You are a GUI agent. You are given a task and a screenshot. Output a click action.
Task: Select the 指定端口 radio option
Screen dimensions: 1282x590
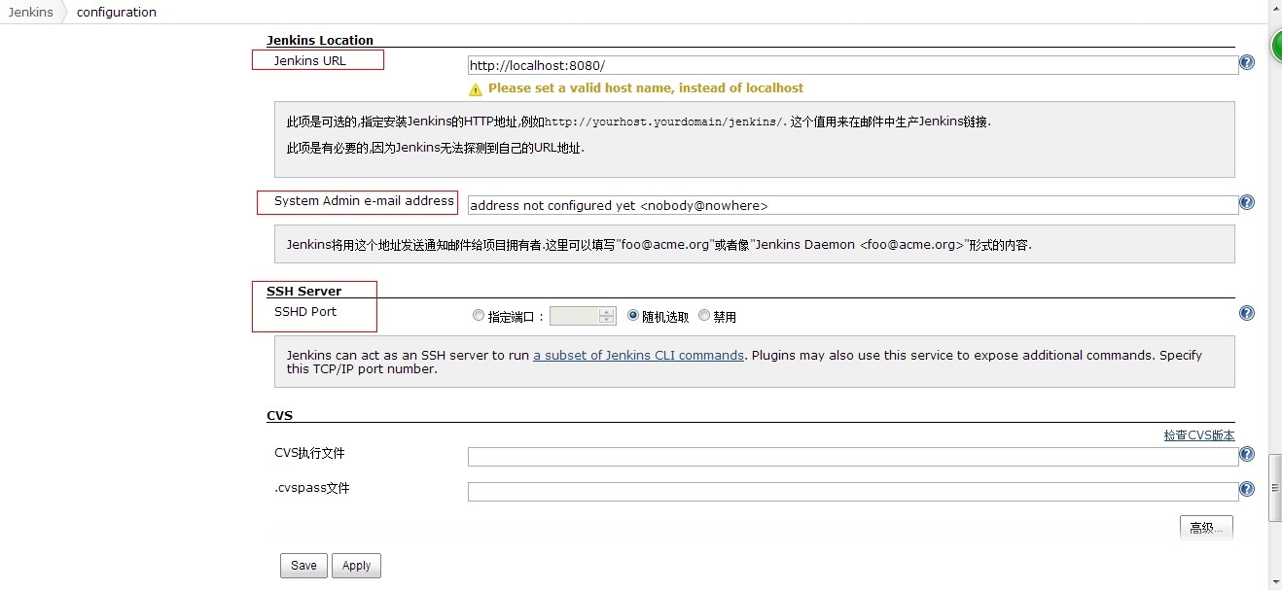(478, 316)
